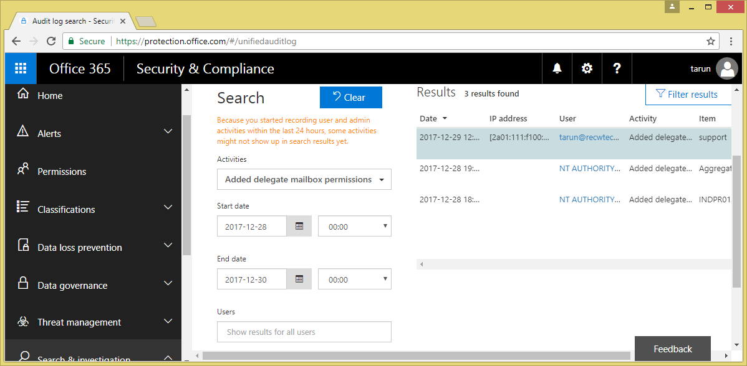The width and height of the screenshot is (747, 366).
Task: Open a new browser tab
Action: coord(145,21)
